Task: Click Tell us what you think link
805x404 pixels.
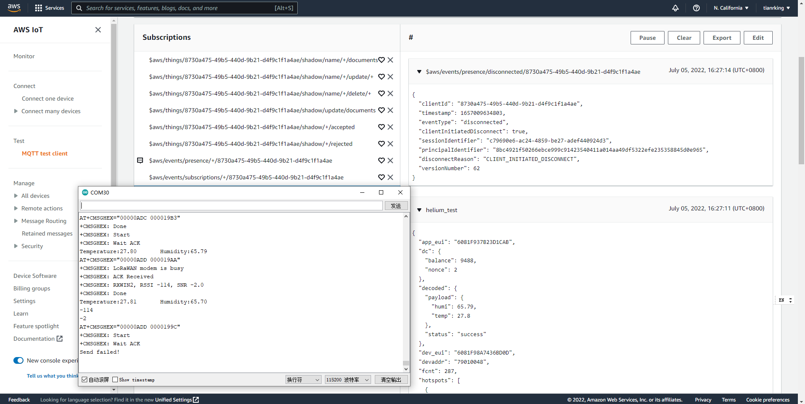Action: pos(52,376)
